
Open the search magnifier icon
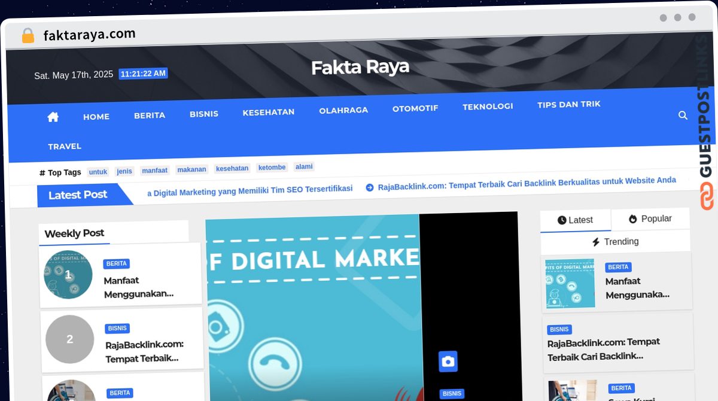pyautogui.click(x=683, y=115)
